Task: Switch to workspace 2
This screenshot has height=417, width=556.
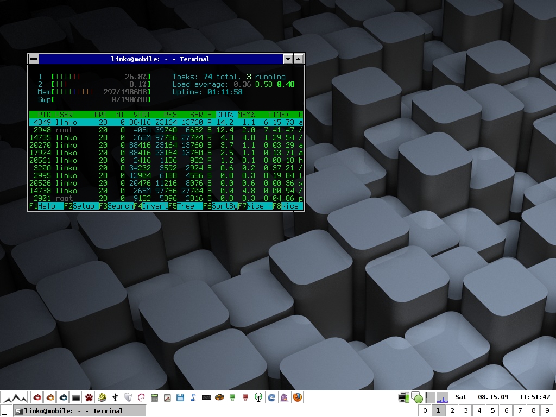Action: (452, 410)
